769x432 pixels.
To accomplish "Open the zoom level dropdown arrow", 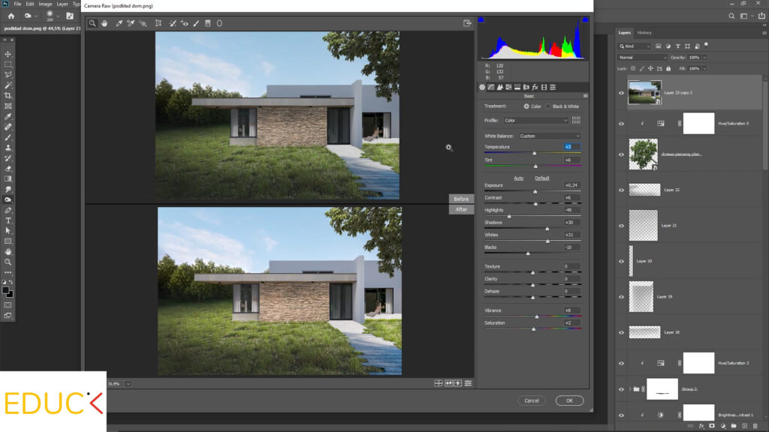I will pos(128,384).
